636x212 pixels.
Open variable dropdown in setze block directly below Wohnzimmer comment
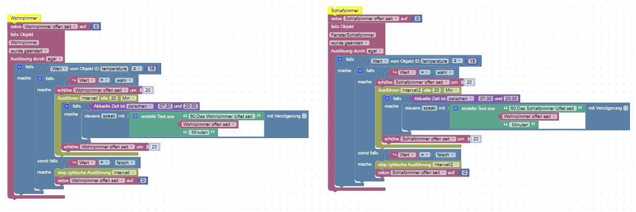[50, 27]
